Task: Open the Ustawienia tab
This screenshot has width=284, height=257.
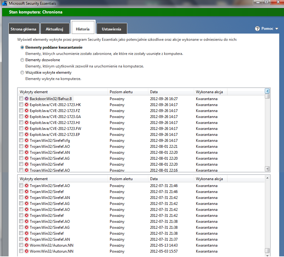Action: 112,29
